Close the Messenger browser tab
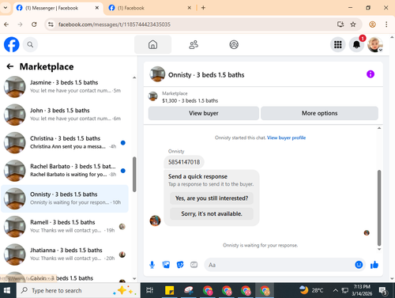This screenshot has width=395, height=298. point(97,8)
